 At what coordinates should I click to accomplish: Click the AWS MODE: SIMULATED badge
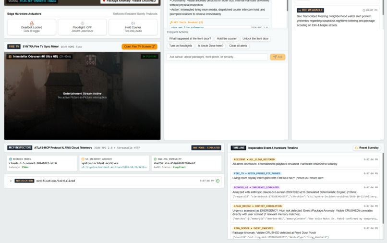(x=206, y=148)
